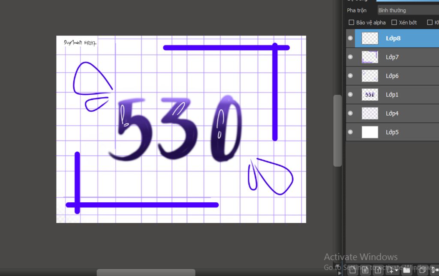Viewport: 439px width, 276px height.
Task: Open the Pha trộn blend mode dropdown
Action: (x=408, y=10)
